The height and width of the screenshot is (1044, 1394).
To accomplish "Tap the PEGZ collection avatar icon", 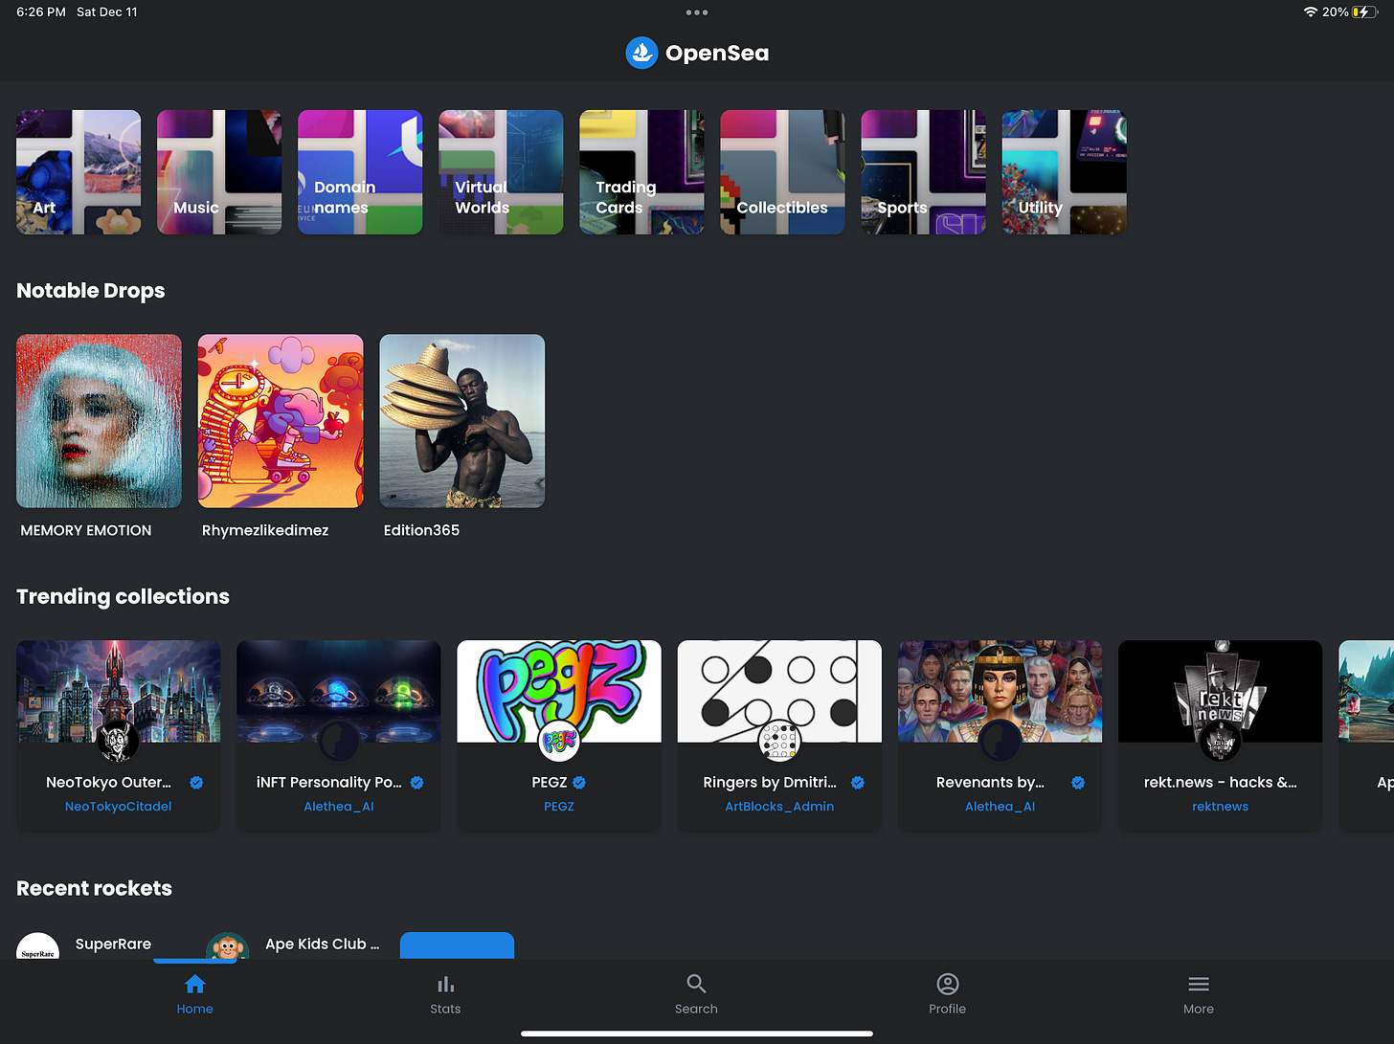I will tap(559, 741).
